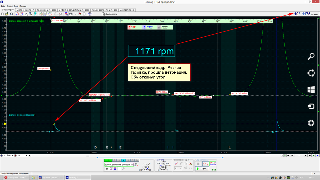Toggle channel 4 cyan button
The image size is (320, 180).
pos(123,160)
